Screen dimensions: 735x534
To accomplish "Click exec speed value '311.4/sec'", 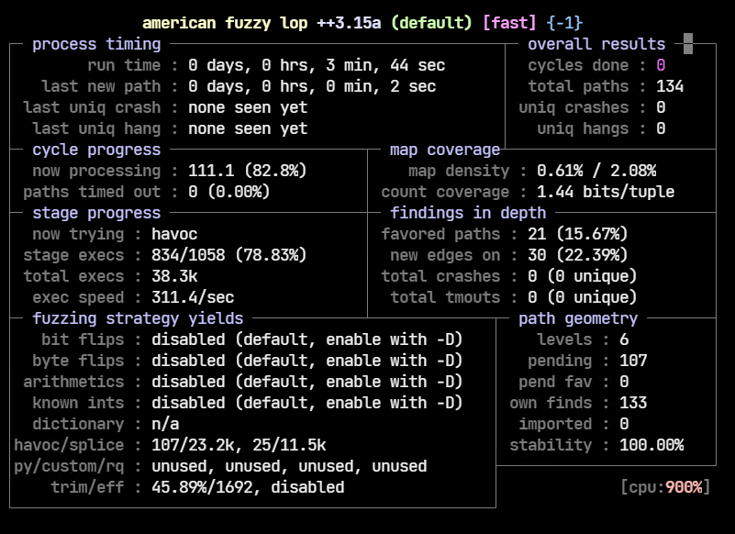I will coord(193,297).
